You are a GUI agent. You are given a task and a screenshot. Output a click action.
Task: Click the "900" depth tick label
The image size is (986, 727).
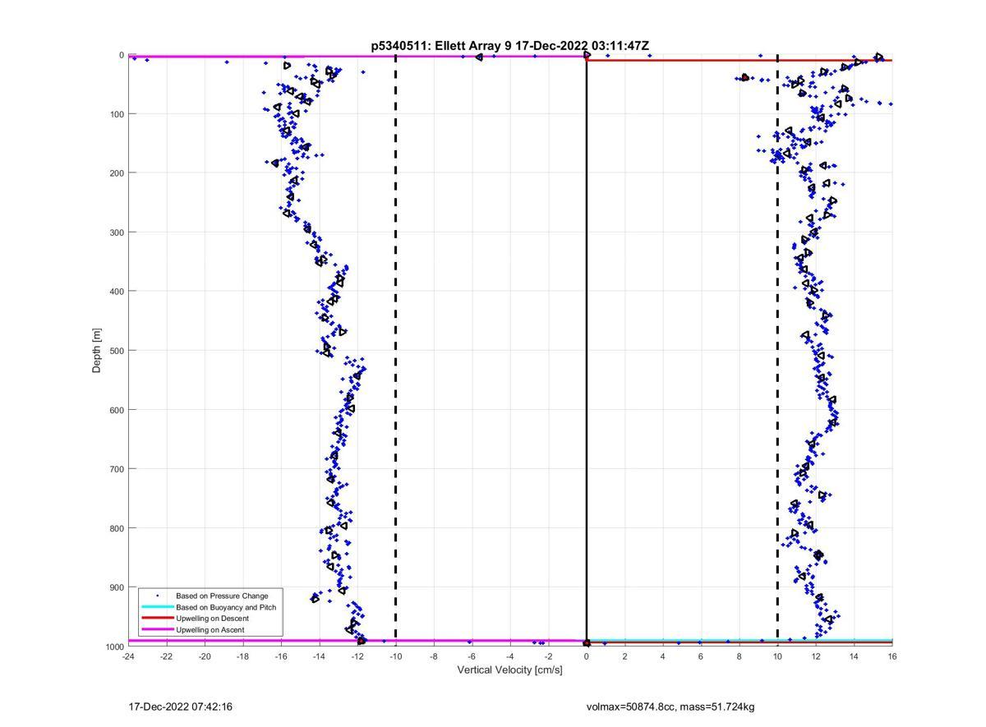[117, 587]
